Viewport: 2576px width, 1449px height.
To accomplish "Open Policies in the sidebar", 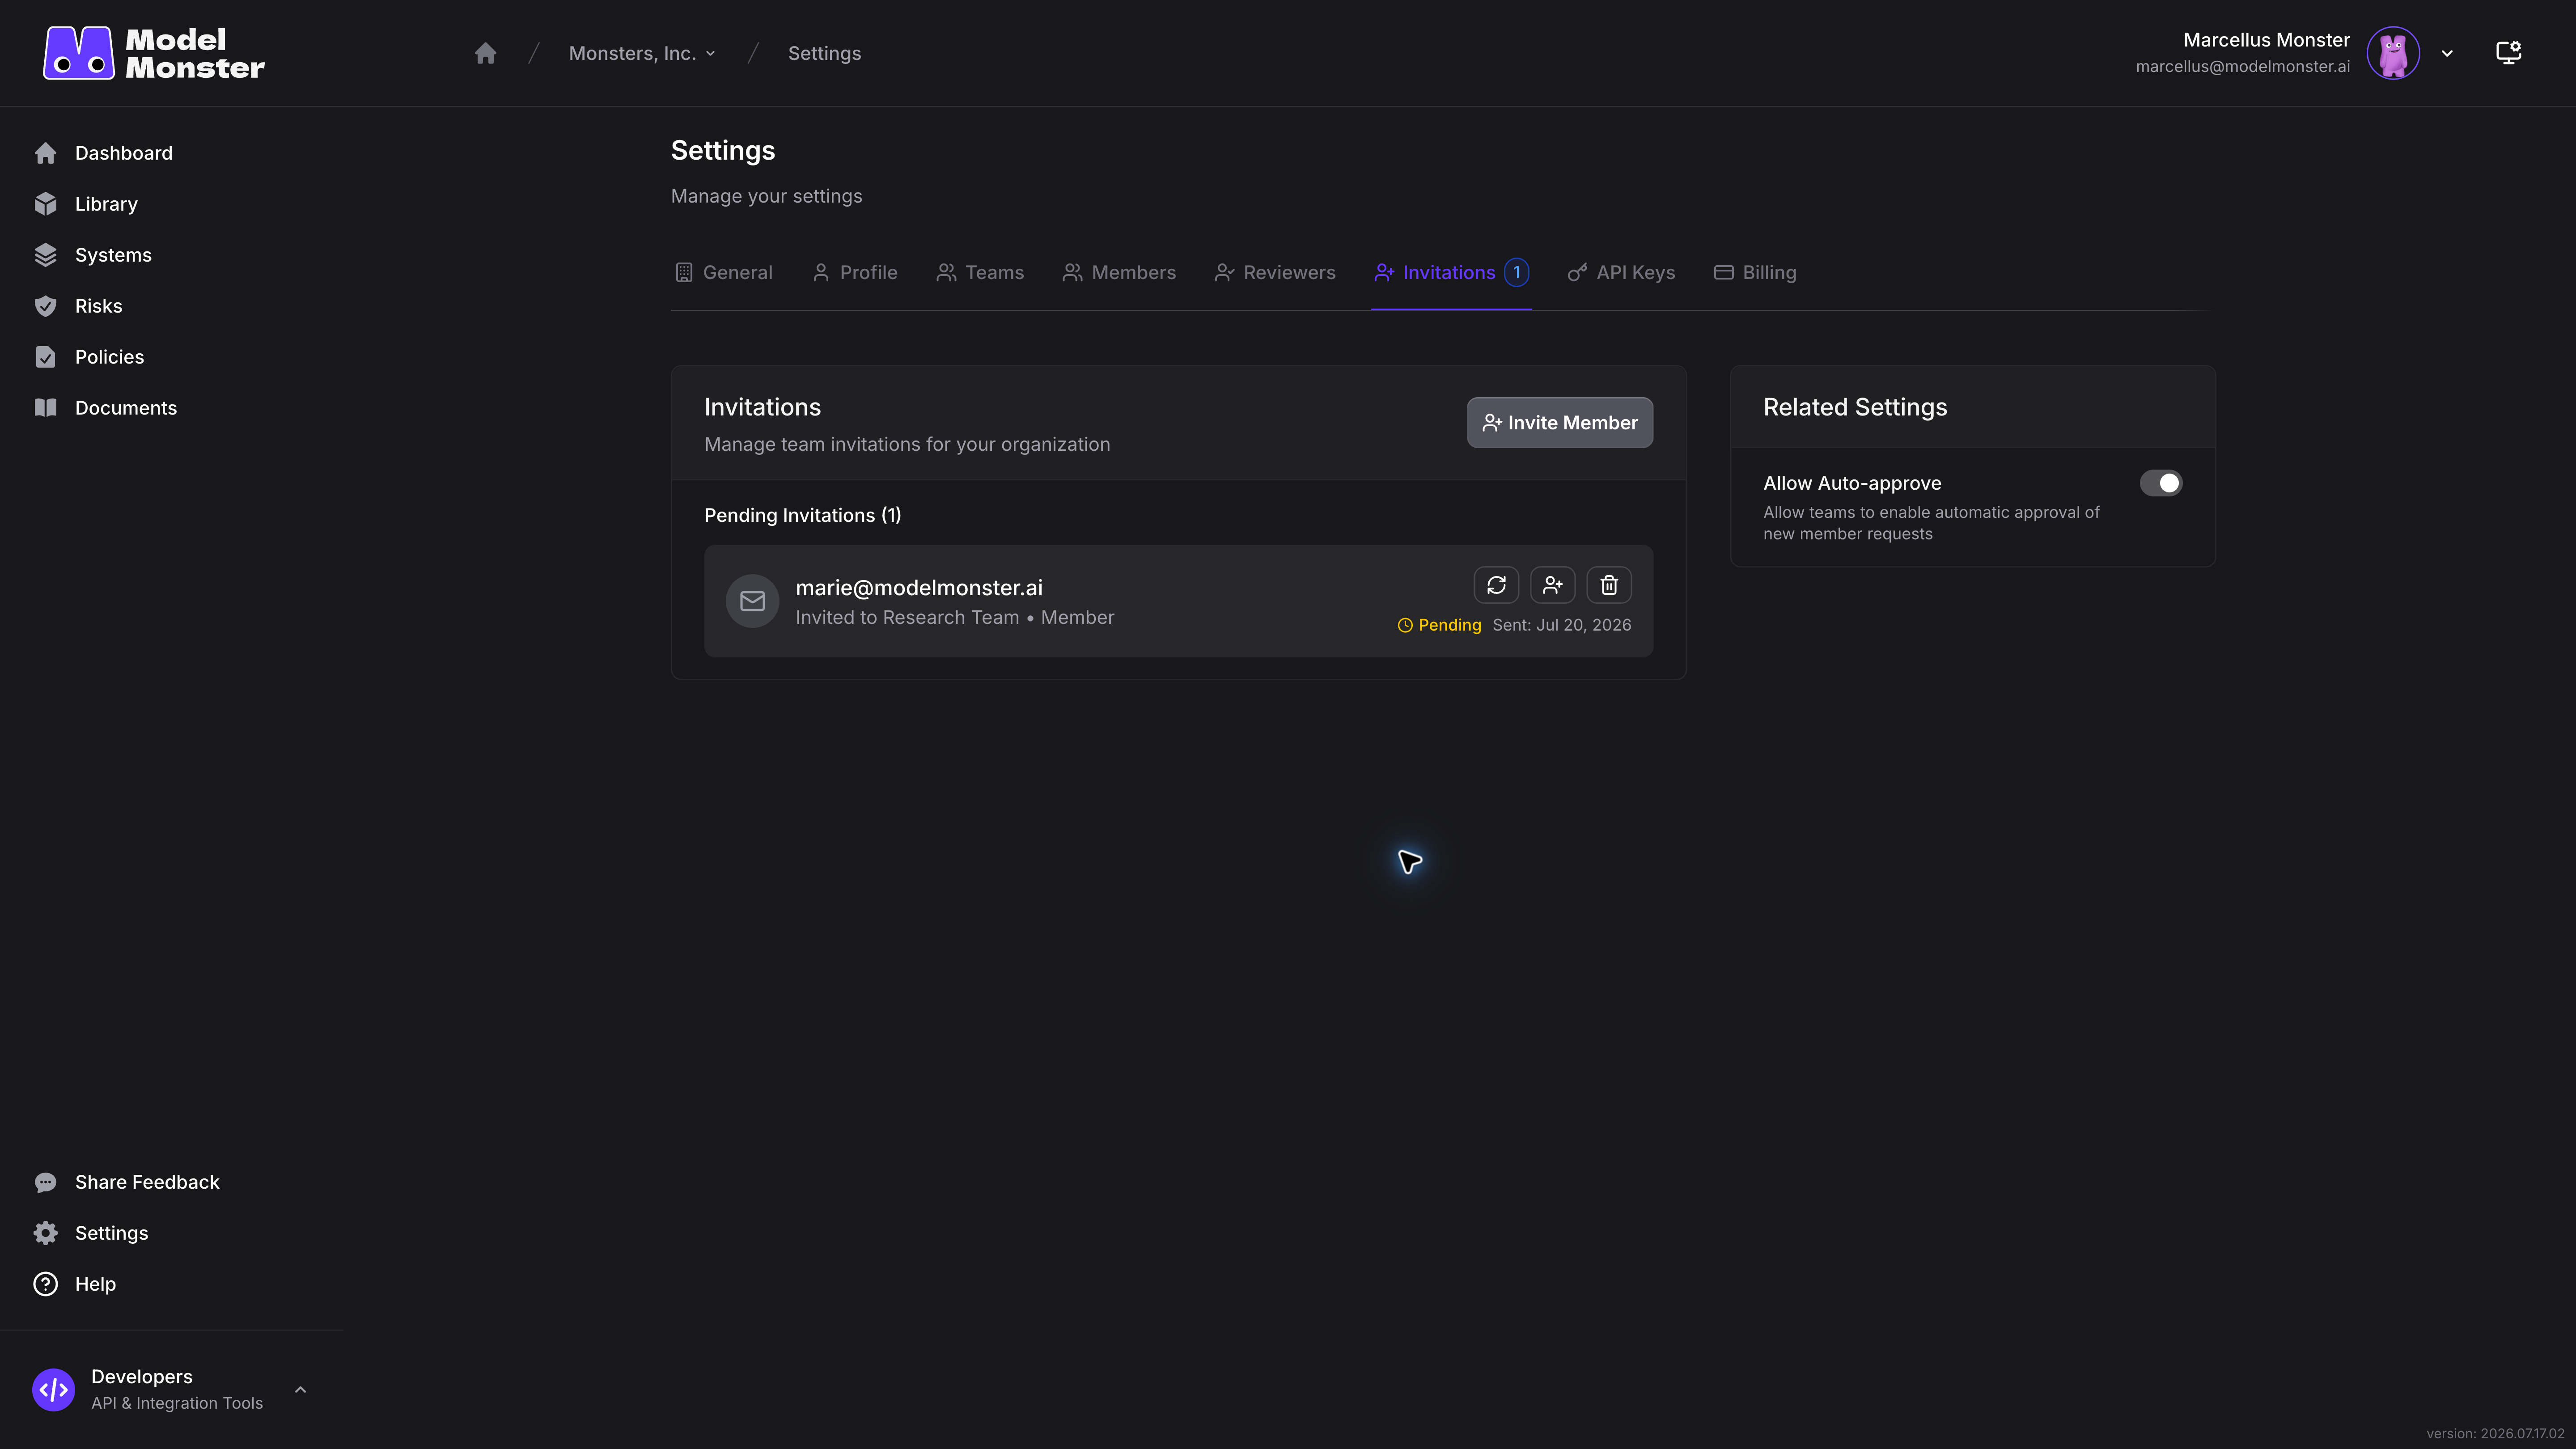I will pyautogui.click(x=89, y=357).
